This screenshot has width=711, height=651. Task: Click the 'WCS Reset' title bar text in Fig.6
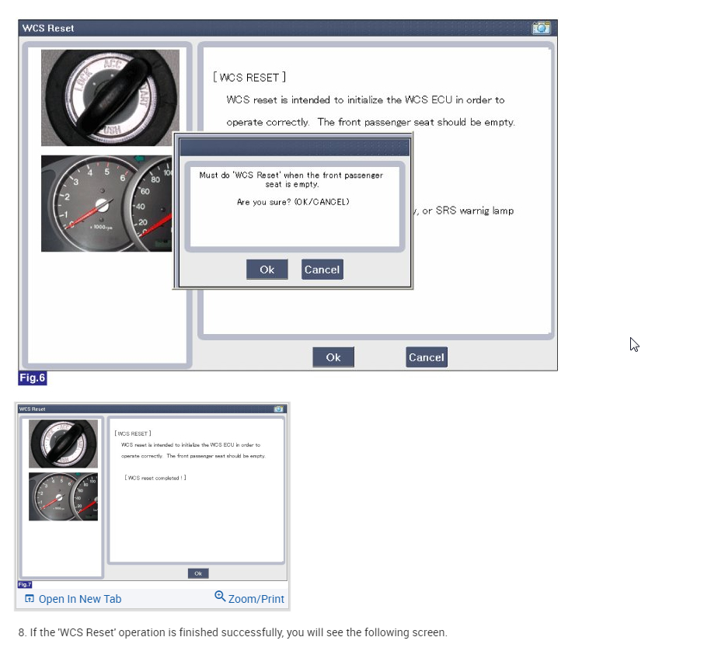click(48, 28)
